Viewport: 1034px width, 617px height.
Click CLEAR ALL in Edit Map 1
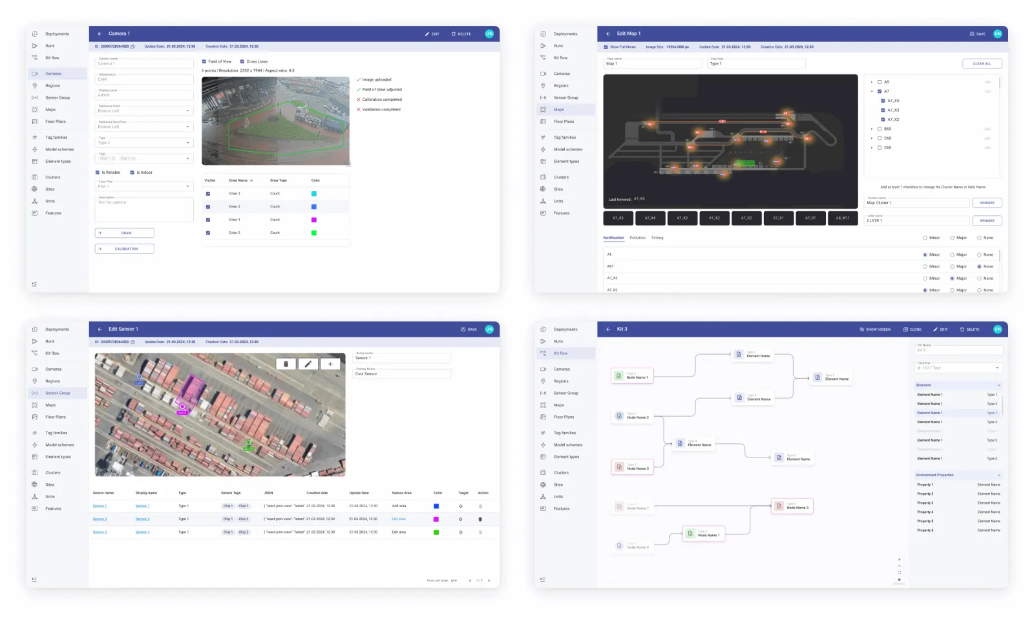pyautogui.click(x=982, y=63)
